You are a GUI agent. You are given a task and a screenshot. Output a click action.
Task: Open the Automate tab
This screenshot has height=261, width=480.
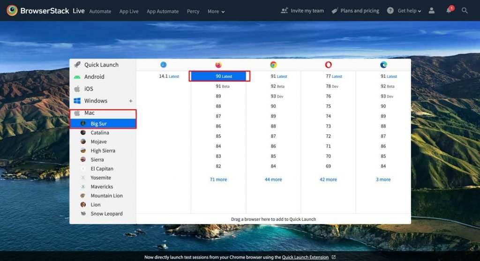100,11
